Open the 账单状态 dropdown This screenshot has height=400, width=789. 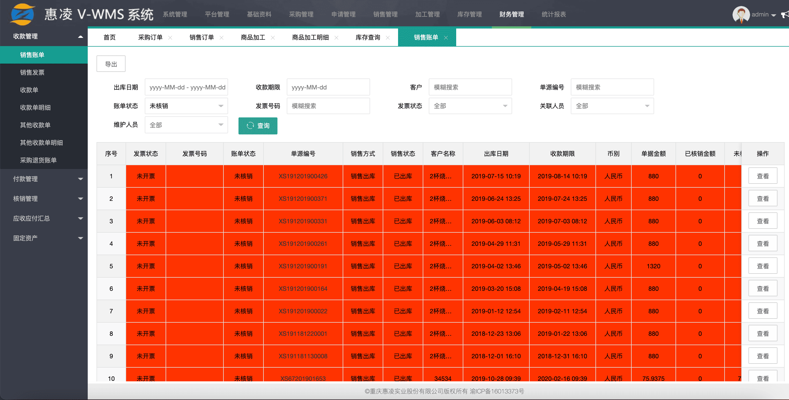[186, 106]
